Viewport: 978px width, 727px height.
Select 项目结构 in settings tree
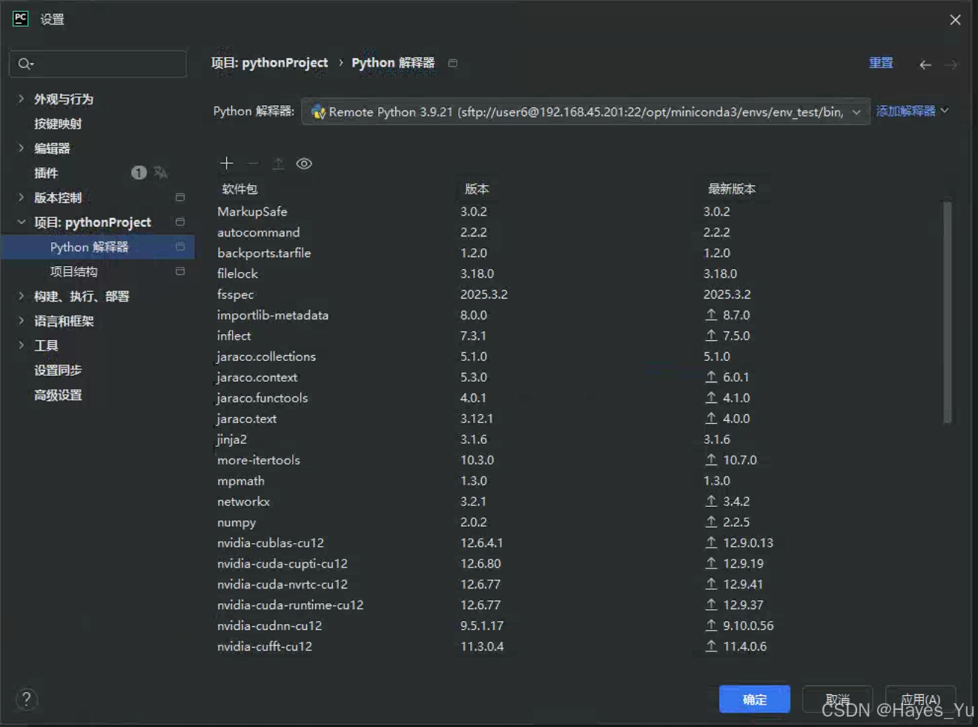coord(73,271)
